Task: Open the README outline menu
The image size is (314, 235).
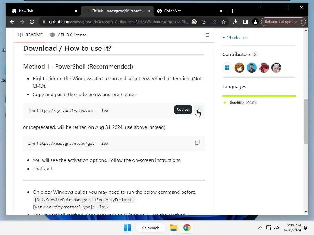Action: (207, 35)
